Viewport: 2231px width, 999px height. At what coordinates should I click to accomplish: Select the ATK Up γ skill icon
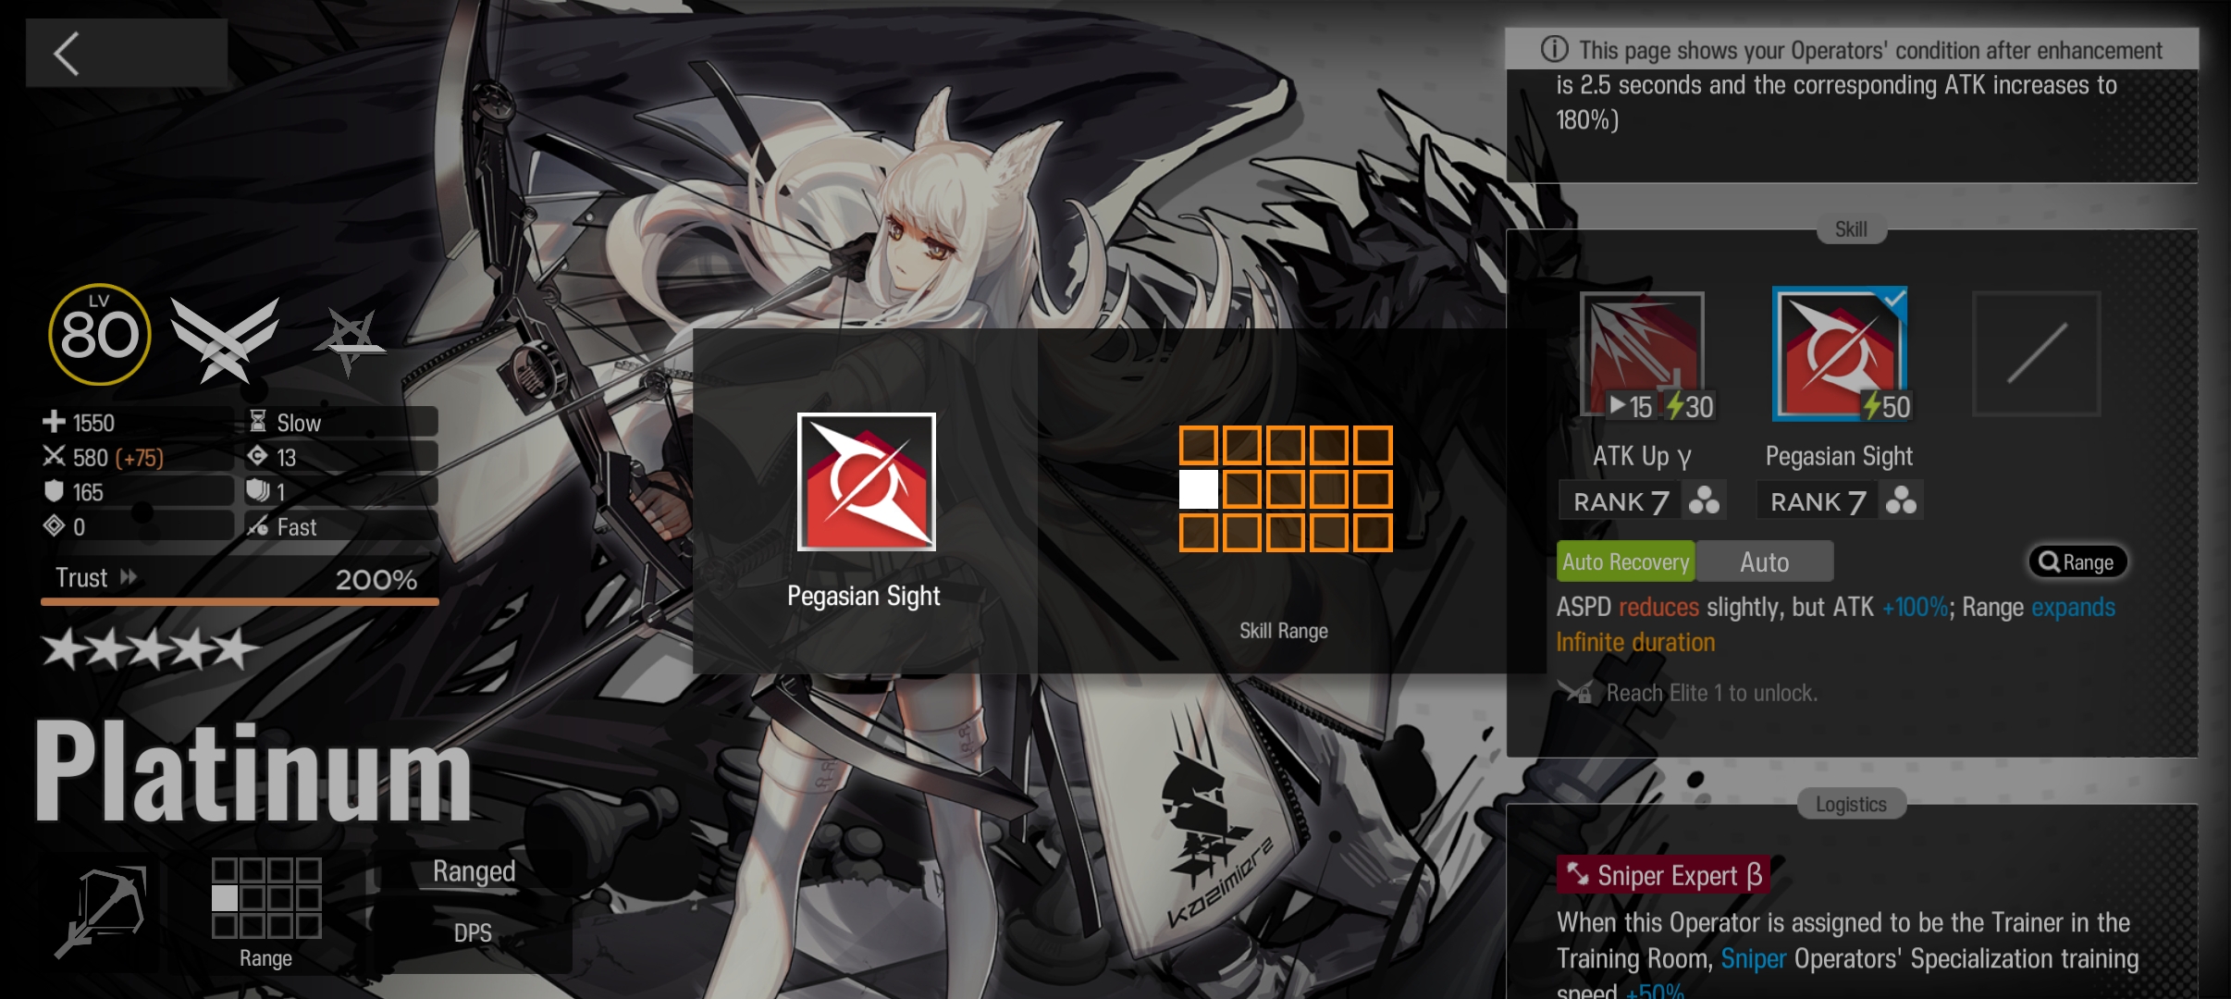1642,355
